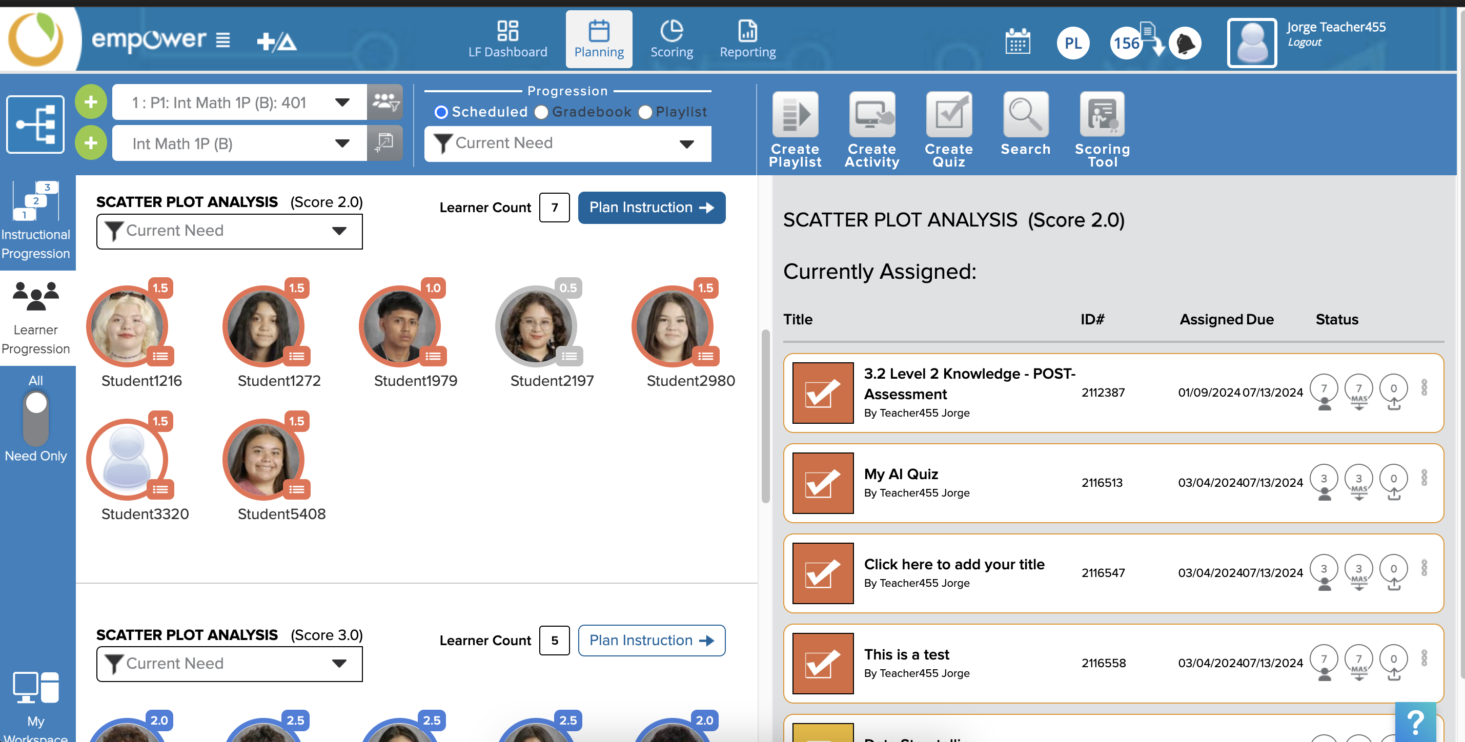Expand Current Need filter under Progression
The height and width of the screenshot is (742, 1465).
(x=567, y=143)
